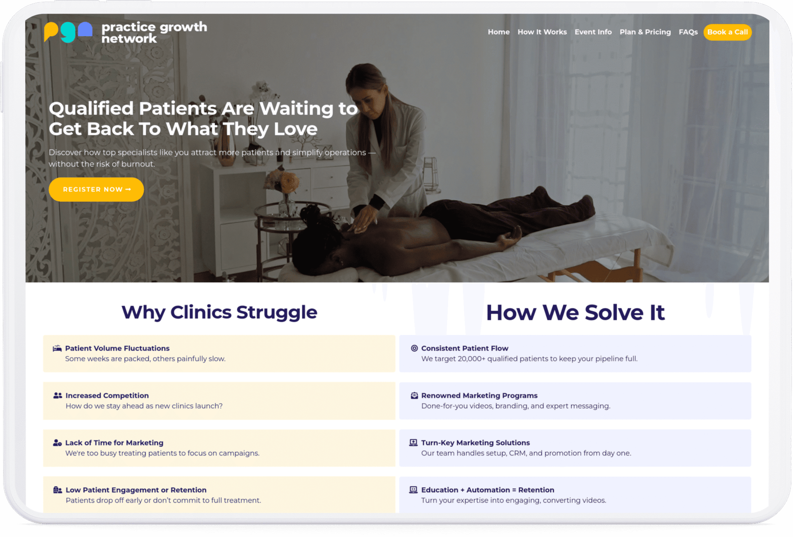Image resolution: width=793 pixels, height=537 pixels.
Task: Open the Home menu item
Action: (499, 32)
